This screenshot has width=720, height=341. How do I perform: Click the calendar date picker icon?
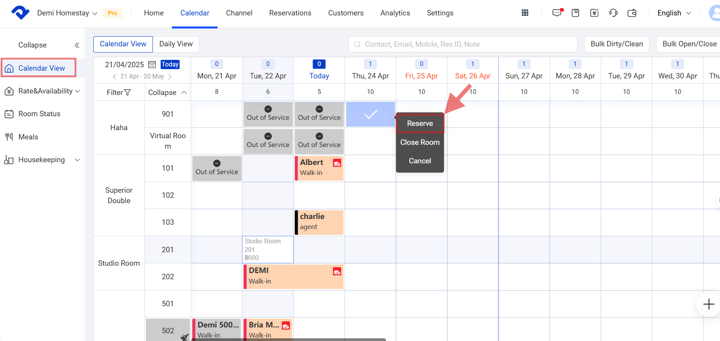152,64
